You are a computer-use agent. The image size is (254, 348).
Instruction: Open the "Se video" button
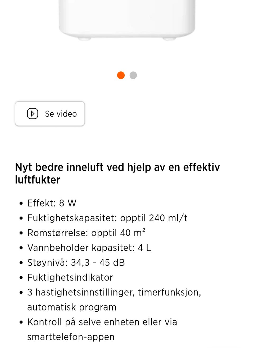point(50,114)
